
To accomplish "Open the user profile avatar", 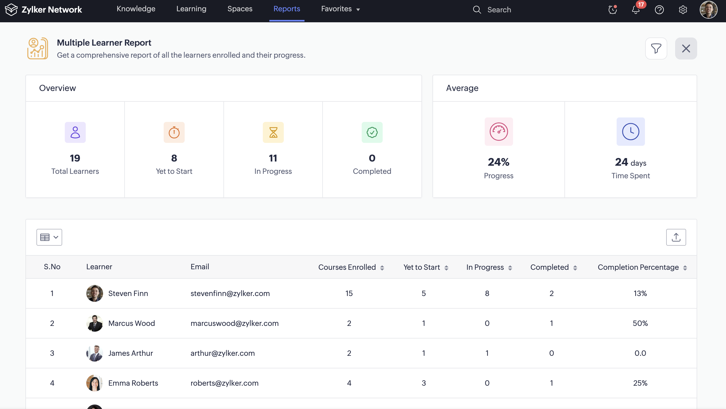I will 708,10.
